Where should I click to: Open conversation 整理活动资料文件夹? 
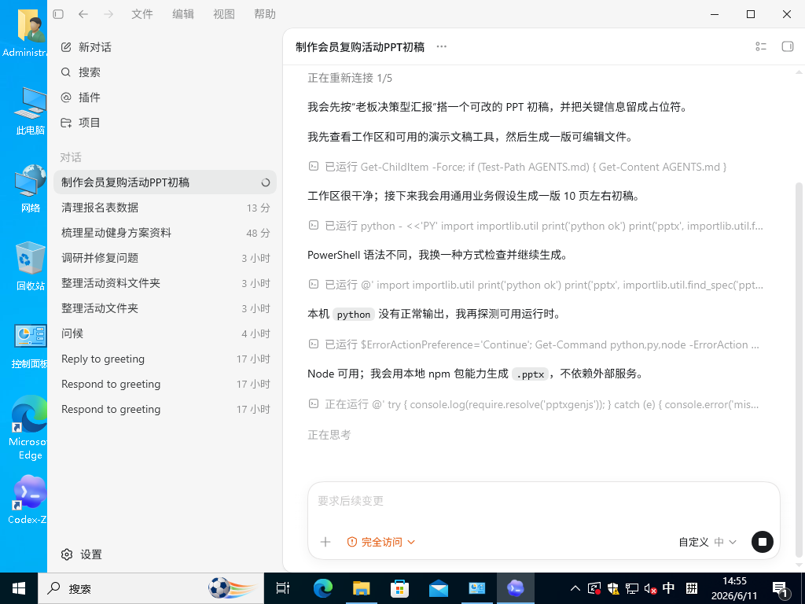click(x=165, y=283)
